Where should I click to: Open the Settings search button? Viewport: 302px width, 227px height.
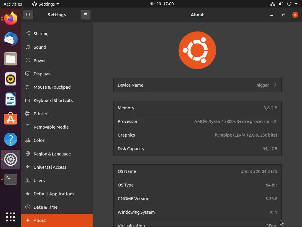(28, 15)
